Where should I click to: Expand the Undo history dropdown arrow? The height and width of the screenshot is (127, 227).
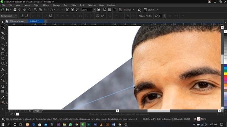pos(55,10)
